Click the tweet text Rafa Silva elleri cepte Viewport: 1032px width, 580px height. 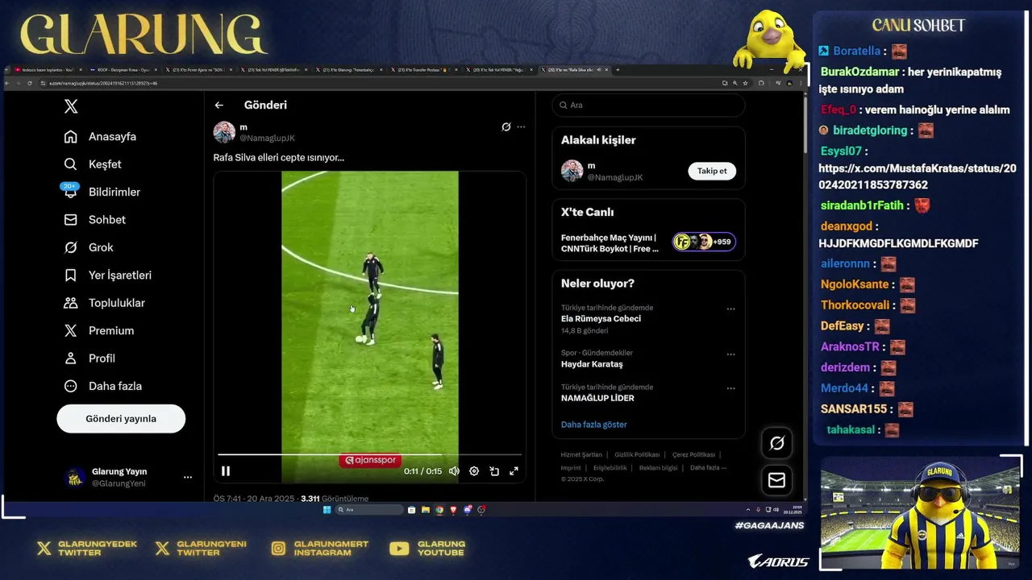pos(278,158)
